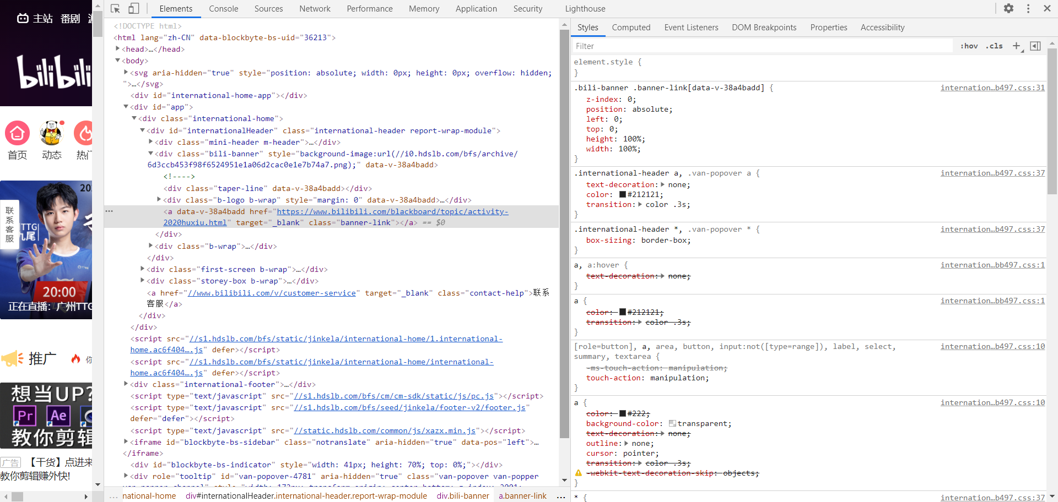The height and width of the screenshot is (502, 1058).
Task: Collapse the div id=app node
Action: pos(126,107)
